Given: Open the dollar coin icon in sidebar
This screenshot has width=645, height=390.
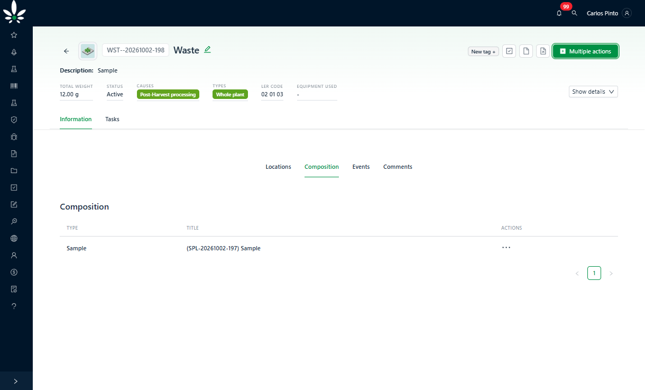Looking at the screenshot, I should tap(14, 272).
